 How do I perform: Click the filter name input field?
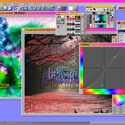click(123, 27)
